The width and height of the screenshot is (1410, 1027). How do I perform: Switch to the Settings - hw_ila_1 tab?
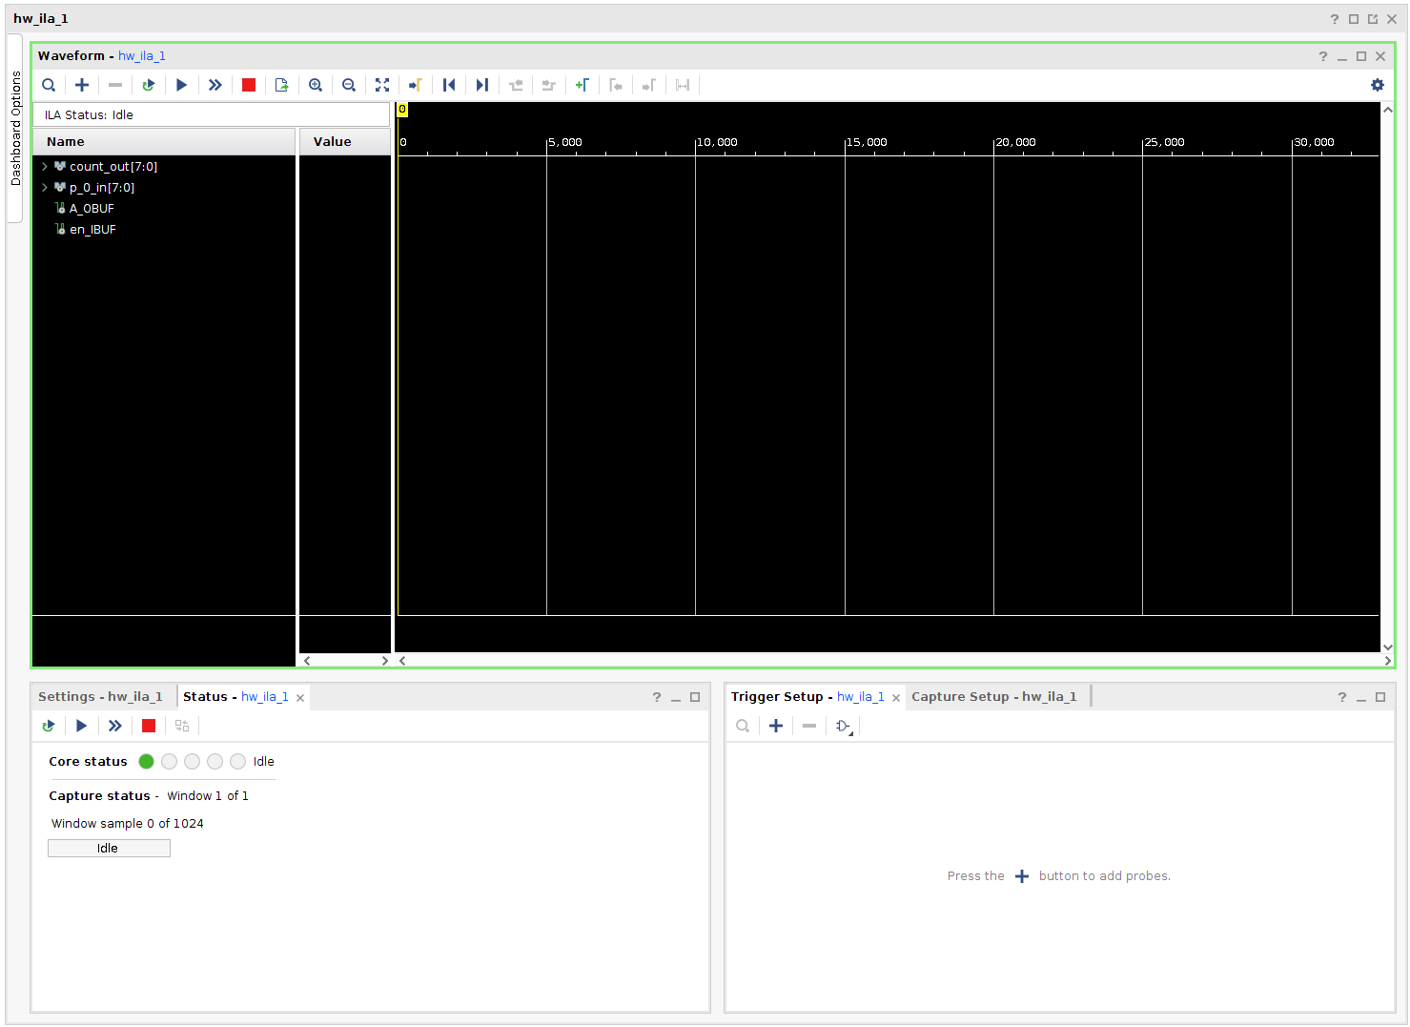pos(99,696)
